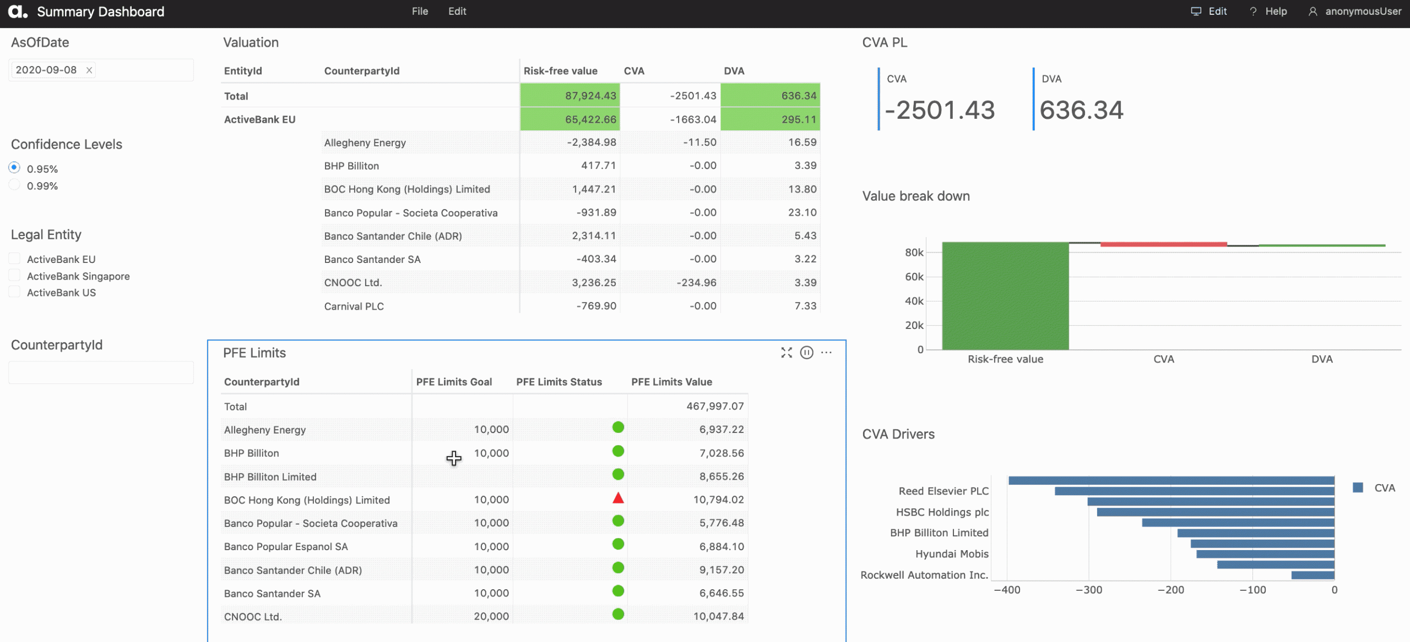This screenshot has height=642, width=1410.
Task: Click the EntityId column header
Action: tap(243, 71)
